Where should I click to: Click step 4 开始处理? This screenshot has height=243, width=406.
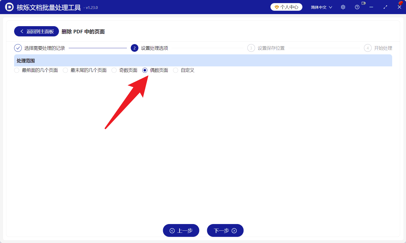(378, 48)
